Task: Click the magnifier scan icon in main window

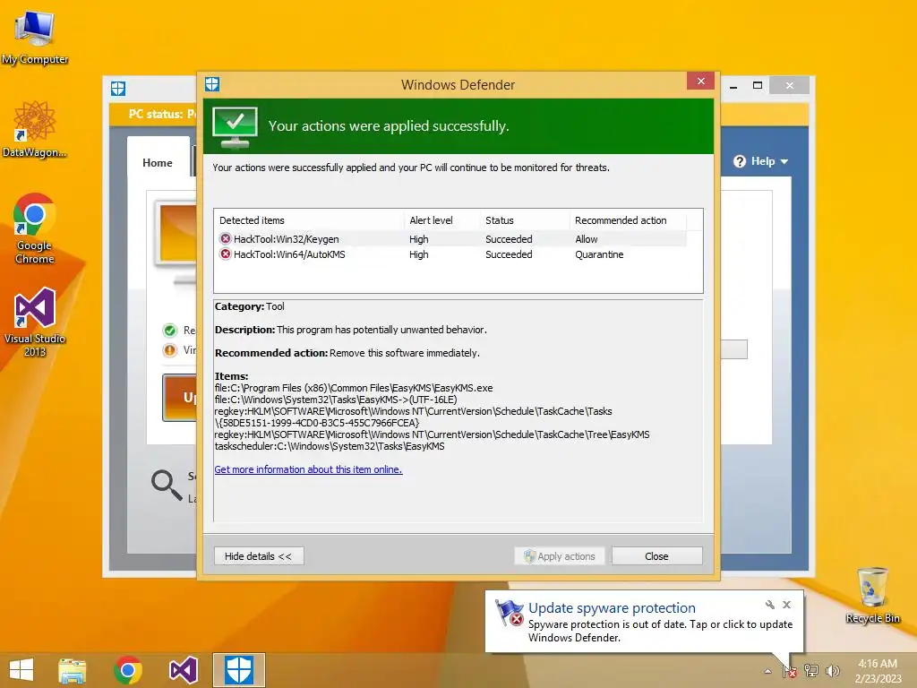Action: tap(167, 485)
